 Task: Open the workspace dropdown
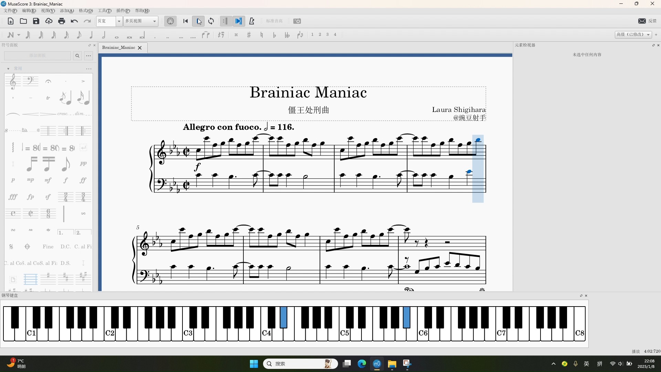[x=633, y=34]
